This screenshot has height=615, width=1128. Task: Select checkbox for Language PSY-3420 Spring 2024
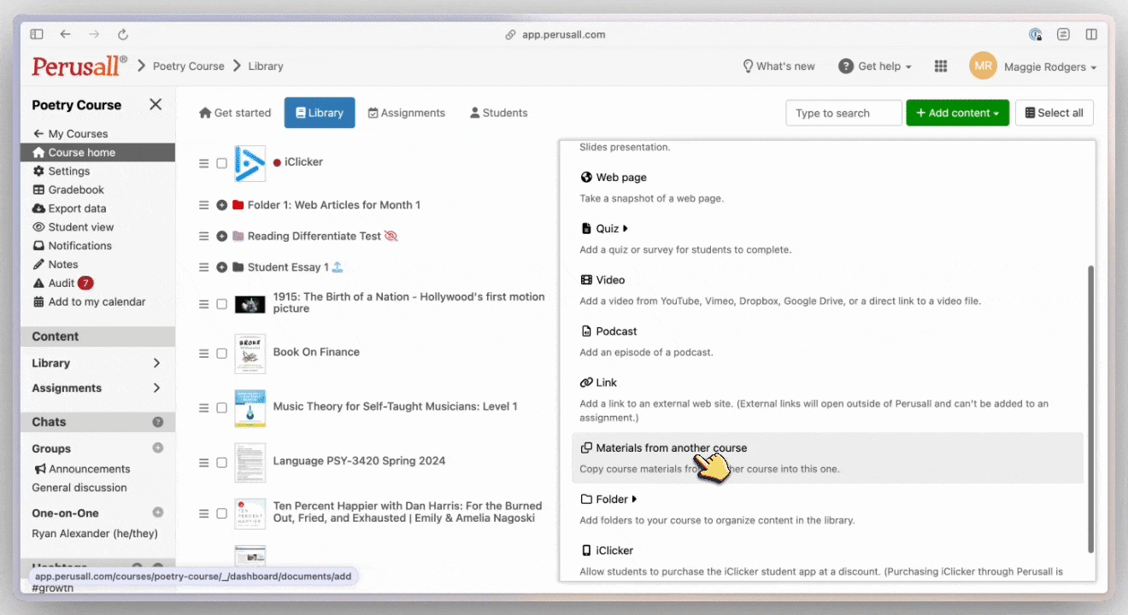(x=222, y=462)
